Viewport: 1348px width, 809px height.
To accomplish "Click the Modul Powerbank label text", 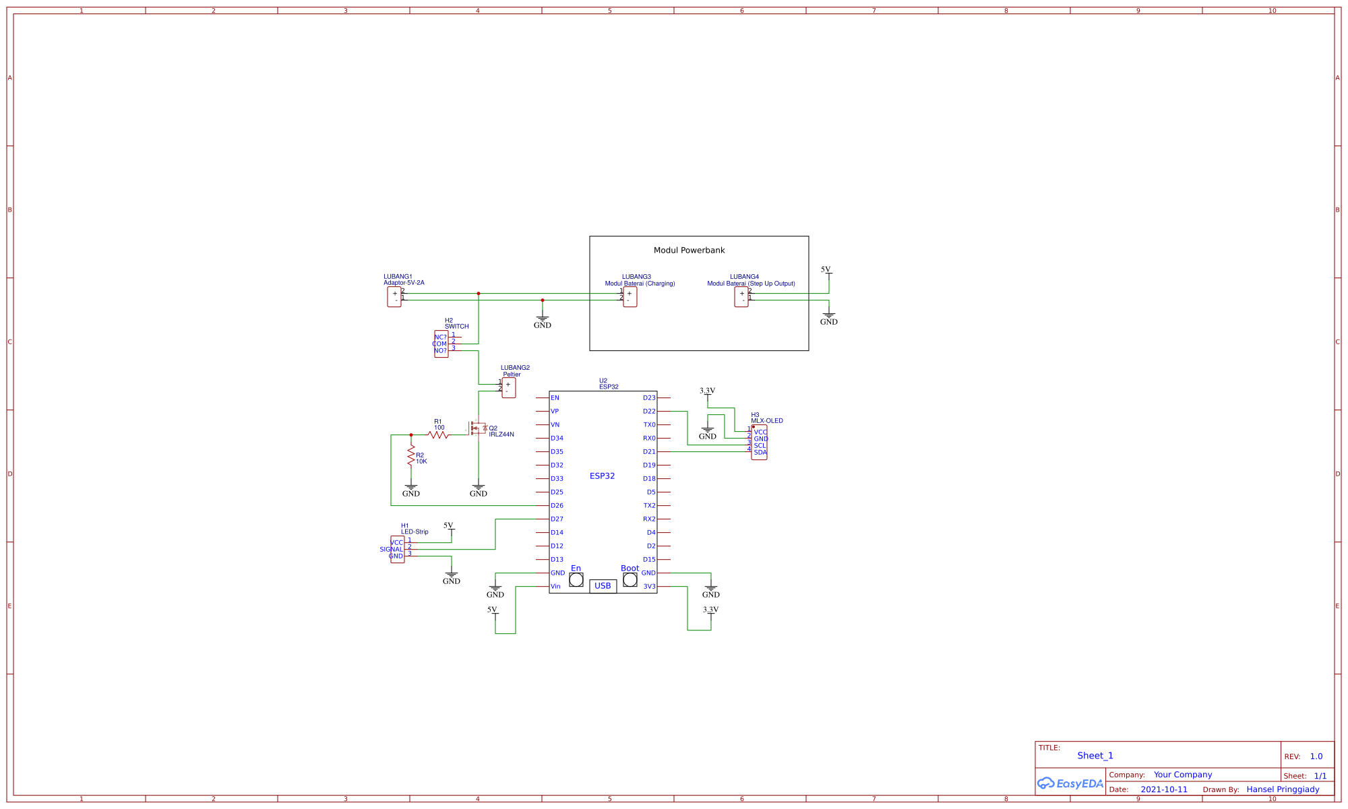I will tap(689, 251).
